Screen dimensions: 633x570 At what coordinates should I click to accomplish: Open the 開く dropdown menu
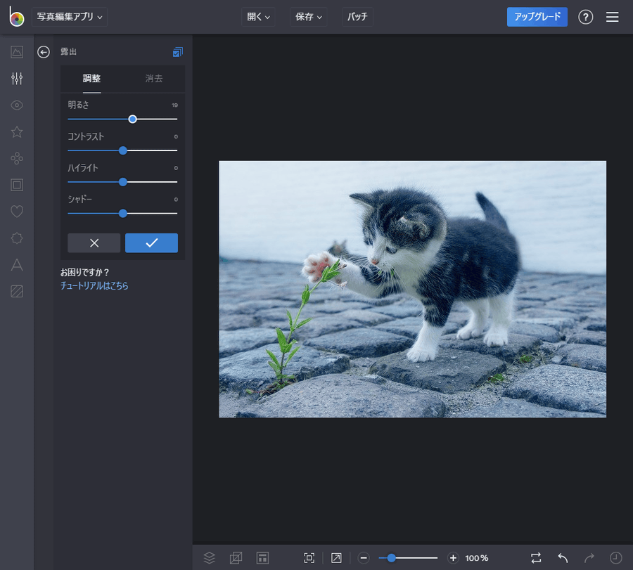coord(258,17)
